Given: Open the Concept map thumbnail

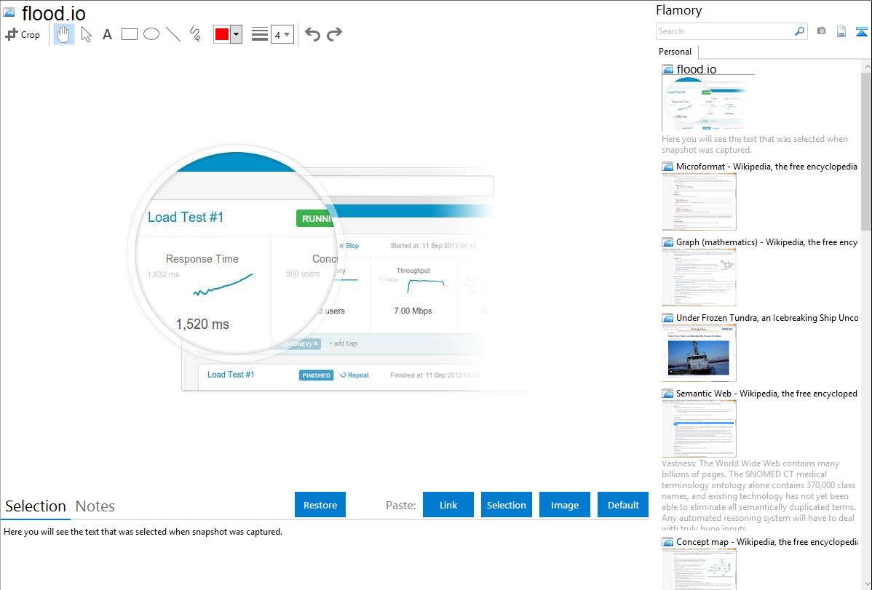Looking at the screenshot, I should click(x=699, y=569).
